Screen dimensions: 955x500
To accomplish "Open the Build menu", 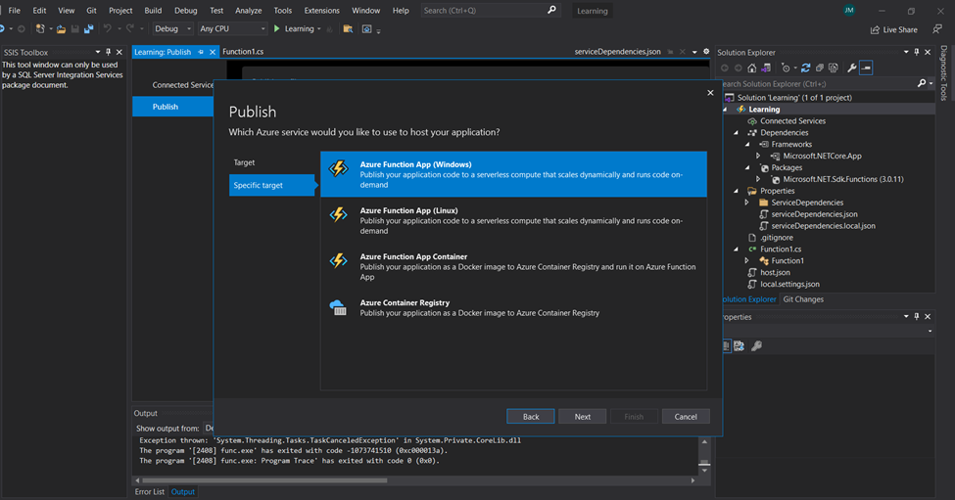I will 153,11.
